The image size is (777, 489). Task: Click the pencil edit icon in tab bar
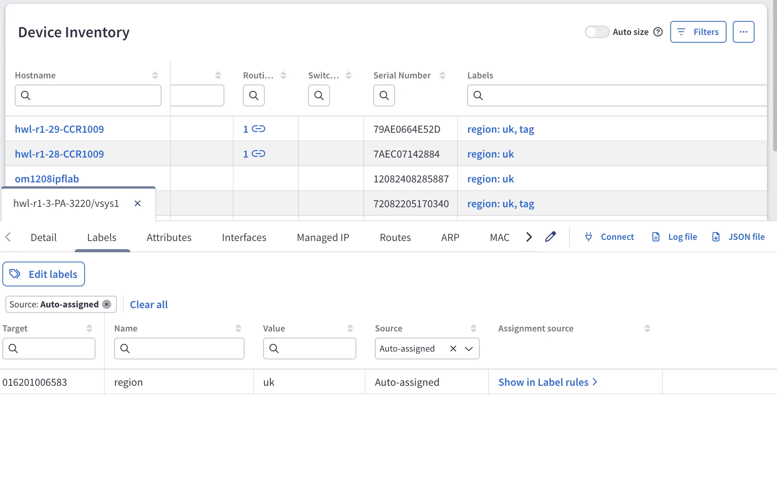(550, 237)
